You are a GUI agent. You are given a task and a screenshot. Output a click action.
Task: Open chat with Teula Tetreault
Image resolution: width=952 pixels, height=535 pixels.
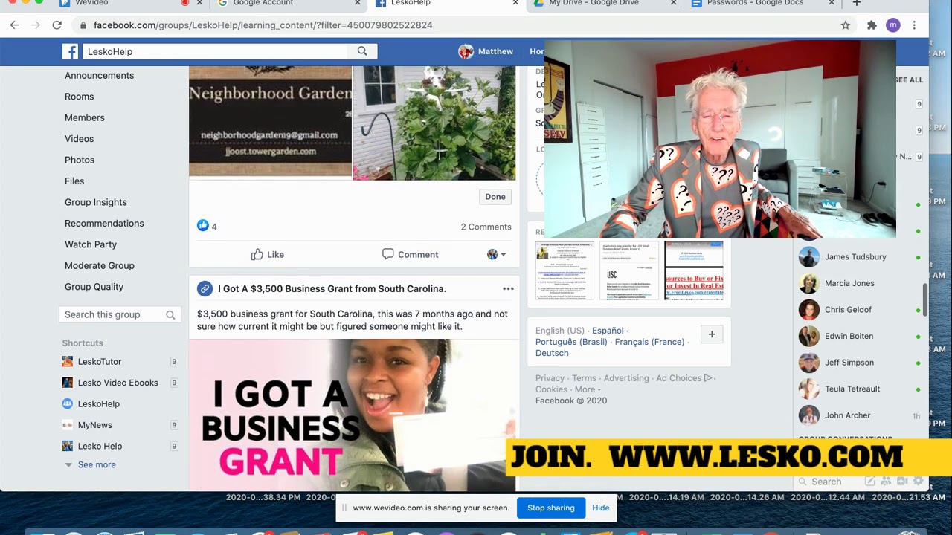pyautogui.click(x=852, y=389)
